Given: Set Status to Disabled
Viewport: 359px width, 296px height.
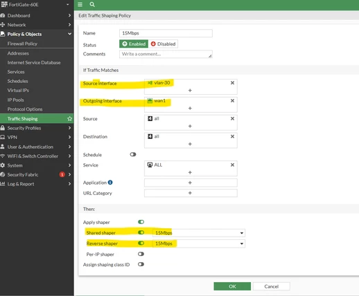Looking at the screenshot, I should point(163,44).
